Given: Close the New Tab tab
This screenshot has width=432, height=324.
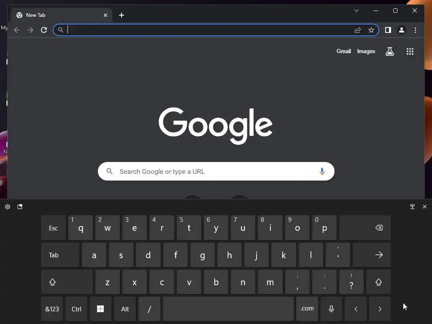Looking at the screenshot, I should click(105, 15).
